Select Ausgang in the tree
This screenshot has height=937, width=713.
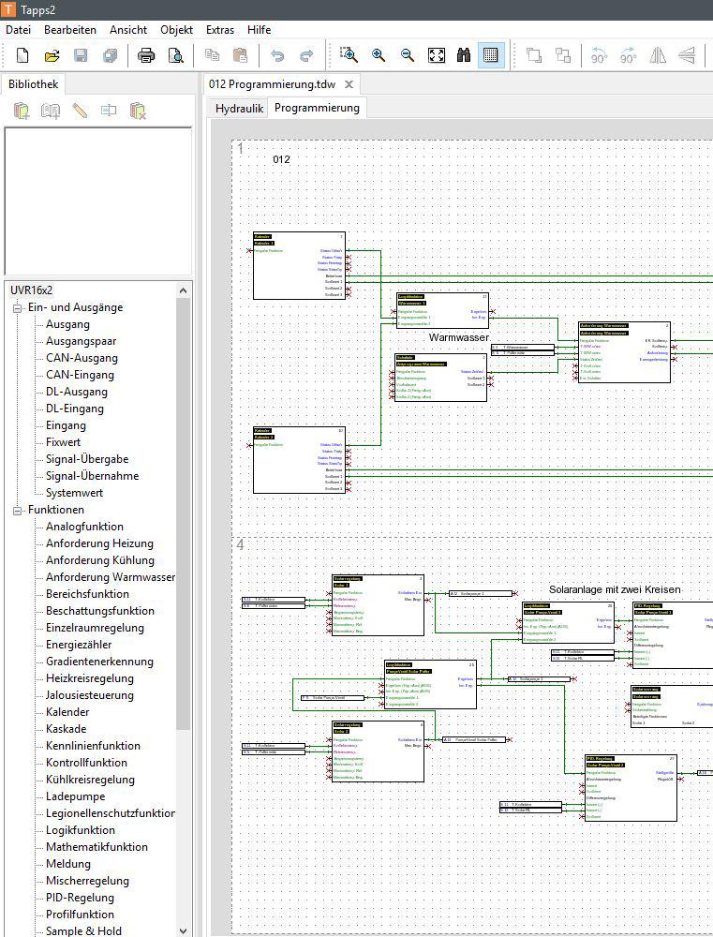tap(67, 324)
